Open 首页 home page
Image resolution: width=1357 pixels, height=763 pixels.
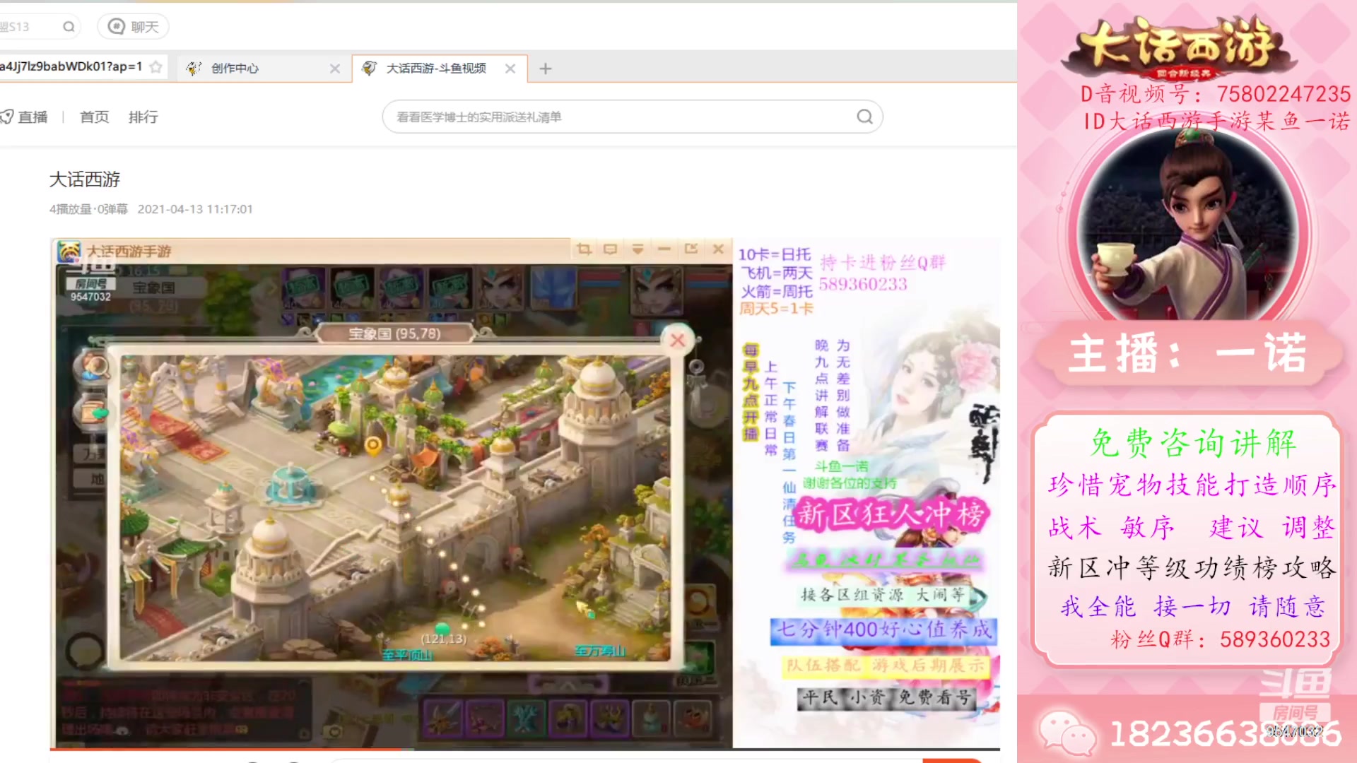[94, 117]
